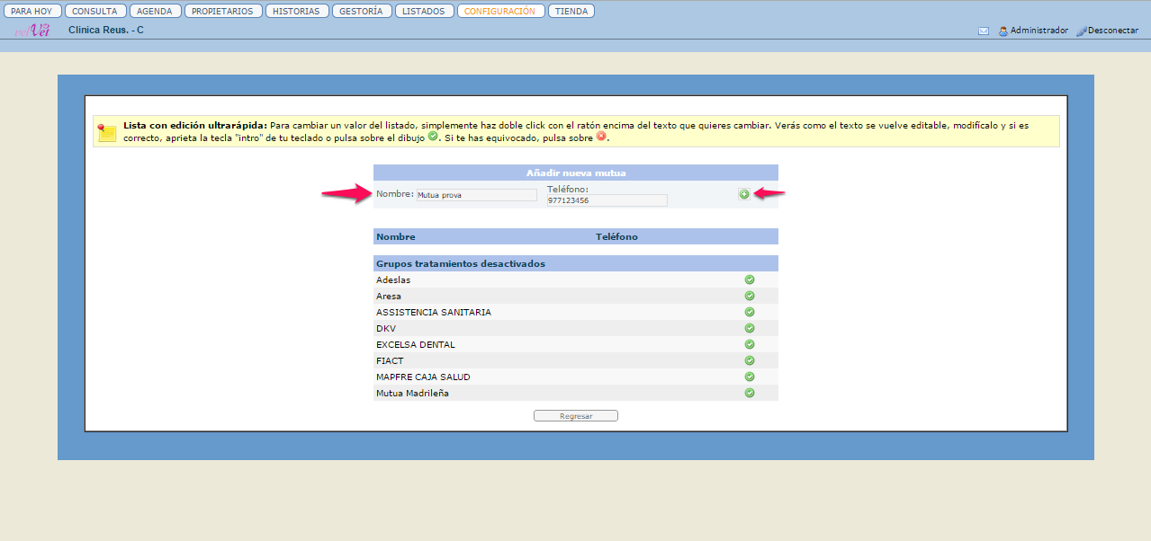Click green check icon for ASSISTENCIA SANITARIA
This screenshot has width=1151, height=541.
749,312
